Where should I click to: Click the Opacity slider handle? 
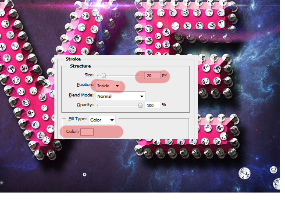coord(140,105)
